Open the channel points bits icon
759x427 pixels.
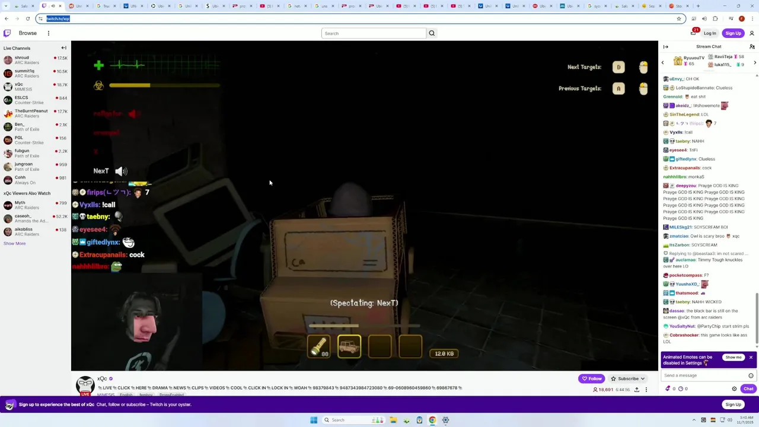tap(668, 389)
